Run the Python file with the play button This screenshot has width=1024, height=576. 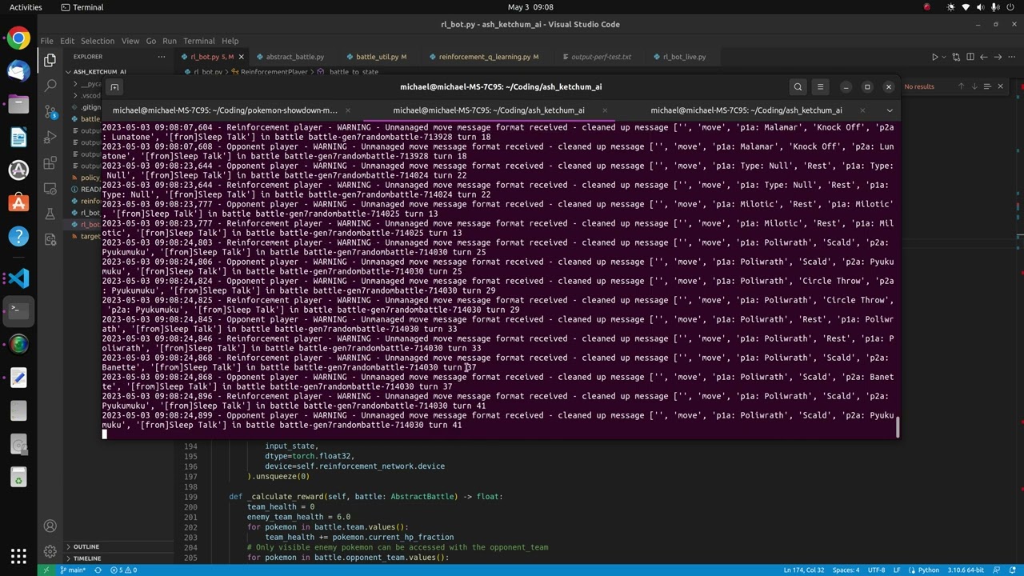pos(934,57)
